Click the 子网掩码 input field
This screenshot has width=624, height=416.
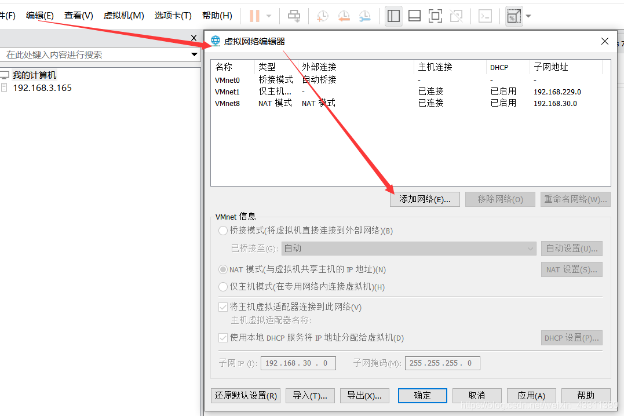pyautogui.click(x=443, y=363)
